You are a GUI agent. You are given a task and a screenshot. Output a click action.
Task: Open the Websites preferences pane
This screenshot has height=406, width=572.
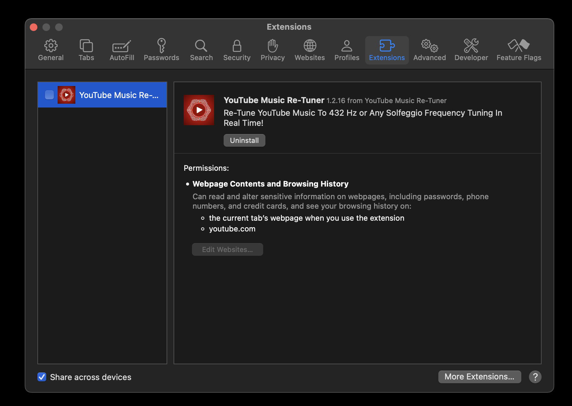309,50
